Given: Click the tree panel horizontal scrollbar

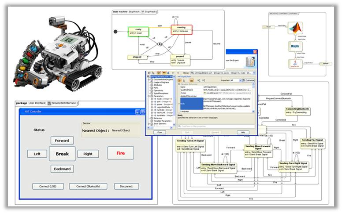Looking at the screenshot, I should 160,127.
